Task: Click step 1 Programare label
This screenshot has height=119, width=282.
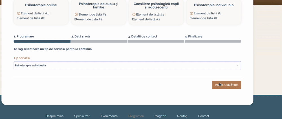Action: pos(24,36)
